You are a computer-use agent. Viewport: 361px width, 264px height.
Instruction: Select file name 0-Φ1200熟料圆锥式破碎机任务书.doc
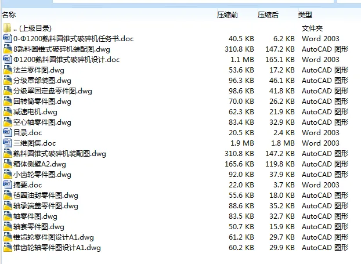pyautogui.click(x=74, y=39)
